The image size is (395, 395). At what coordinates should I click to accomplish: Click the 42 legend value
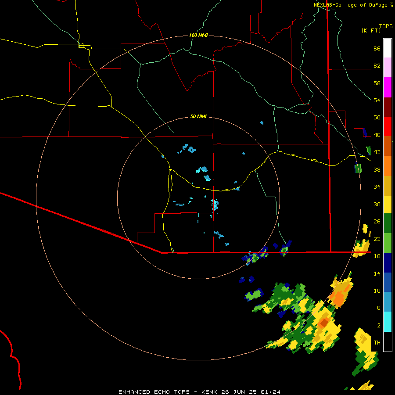tap(377, 152)
